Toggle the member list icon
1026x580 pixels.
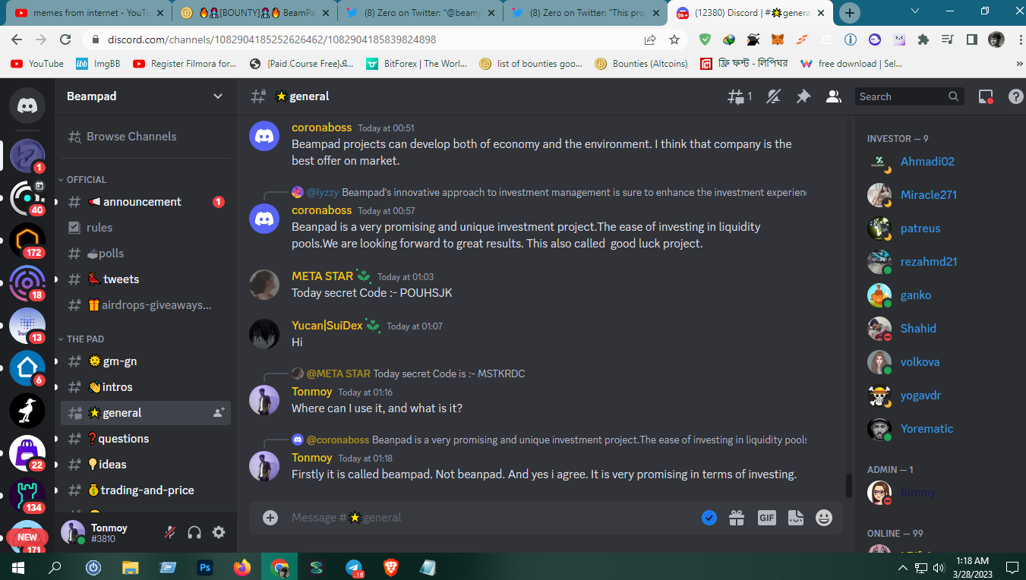[x=834, y=96]
